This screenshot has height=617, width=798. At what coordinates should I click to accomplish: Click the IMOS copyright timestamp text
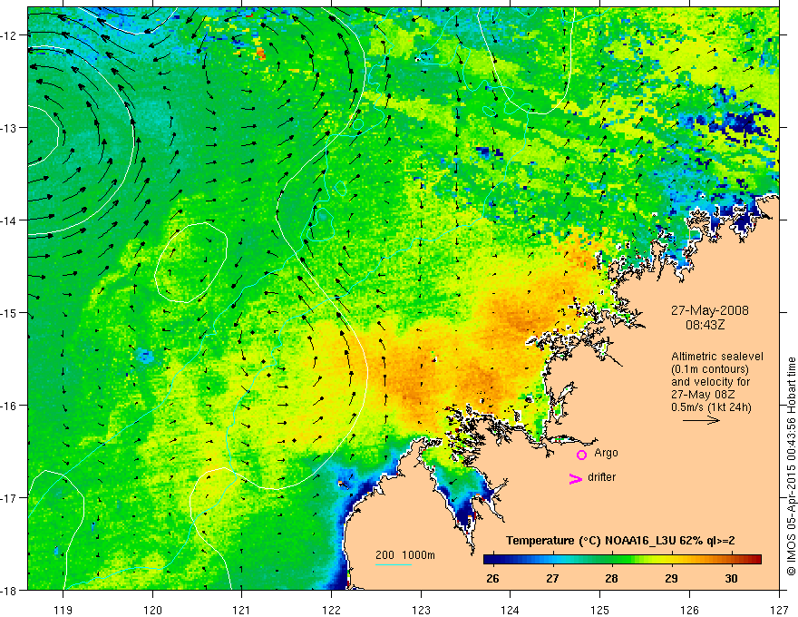(x=791, y=466)
